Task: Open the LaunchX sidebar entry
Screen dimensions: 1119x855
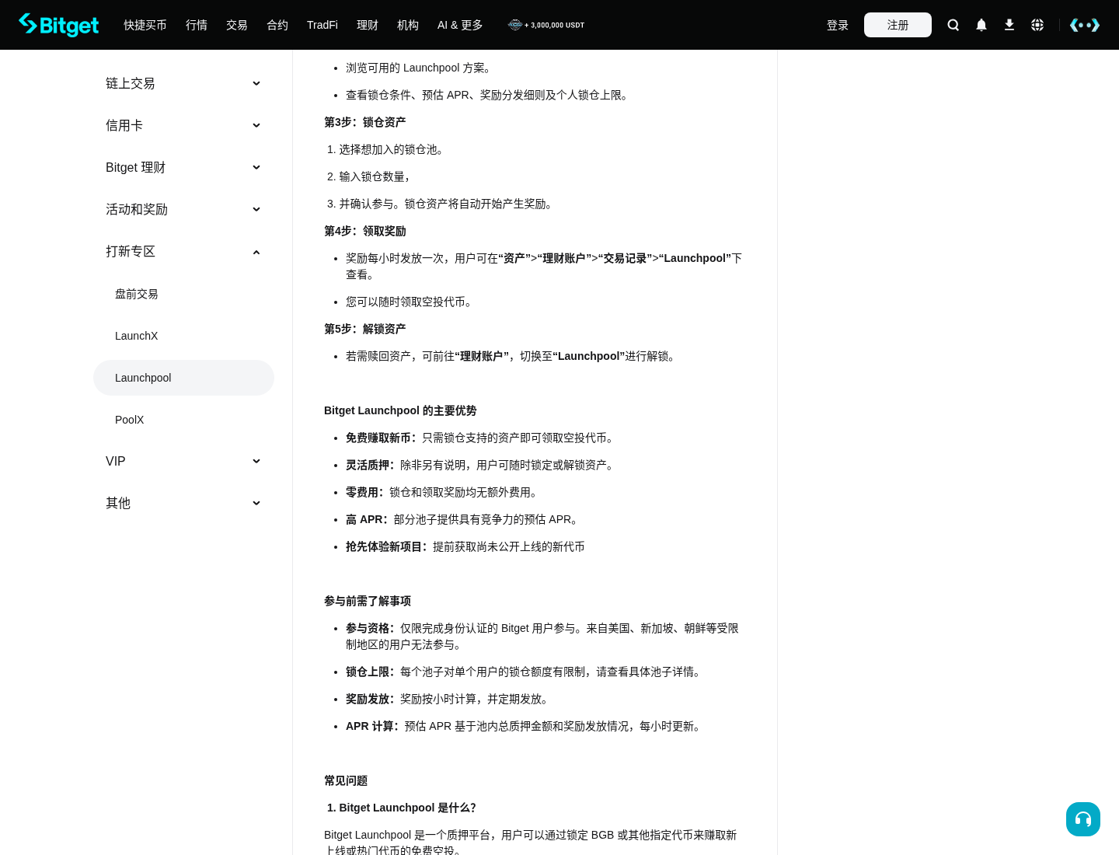Action: coord(183,336)
